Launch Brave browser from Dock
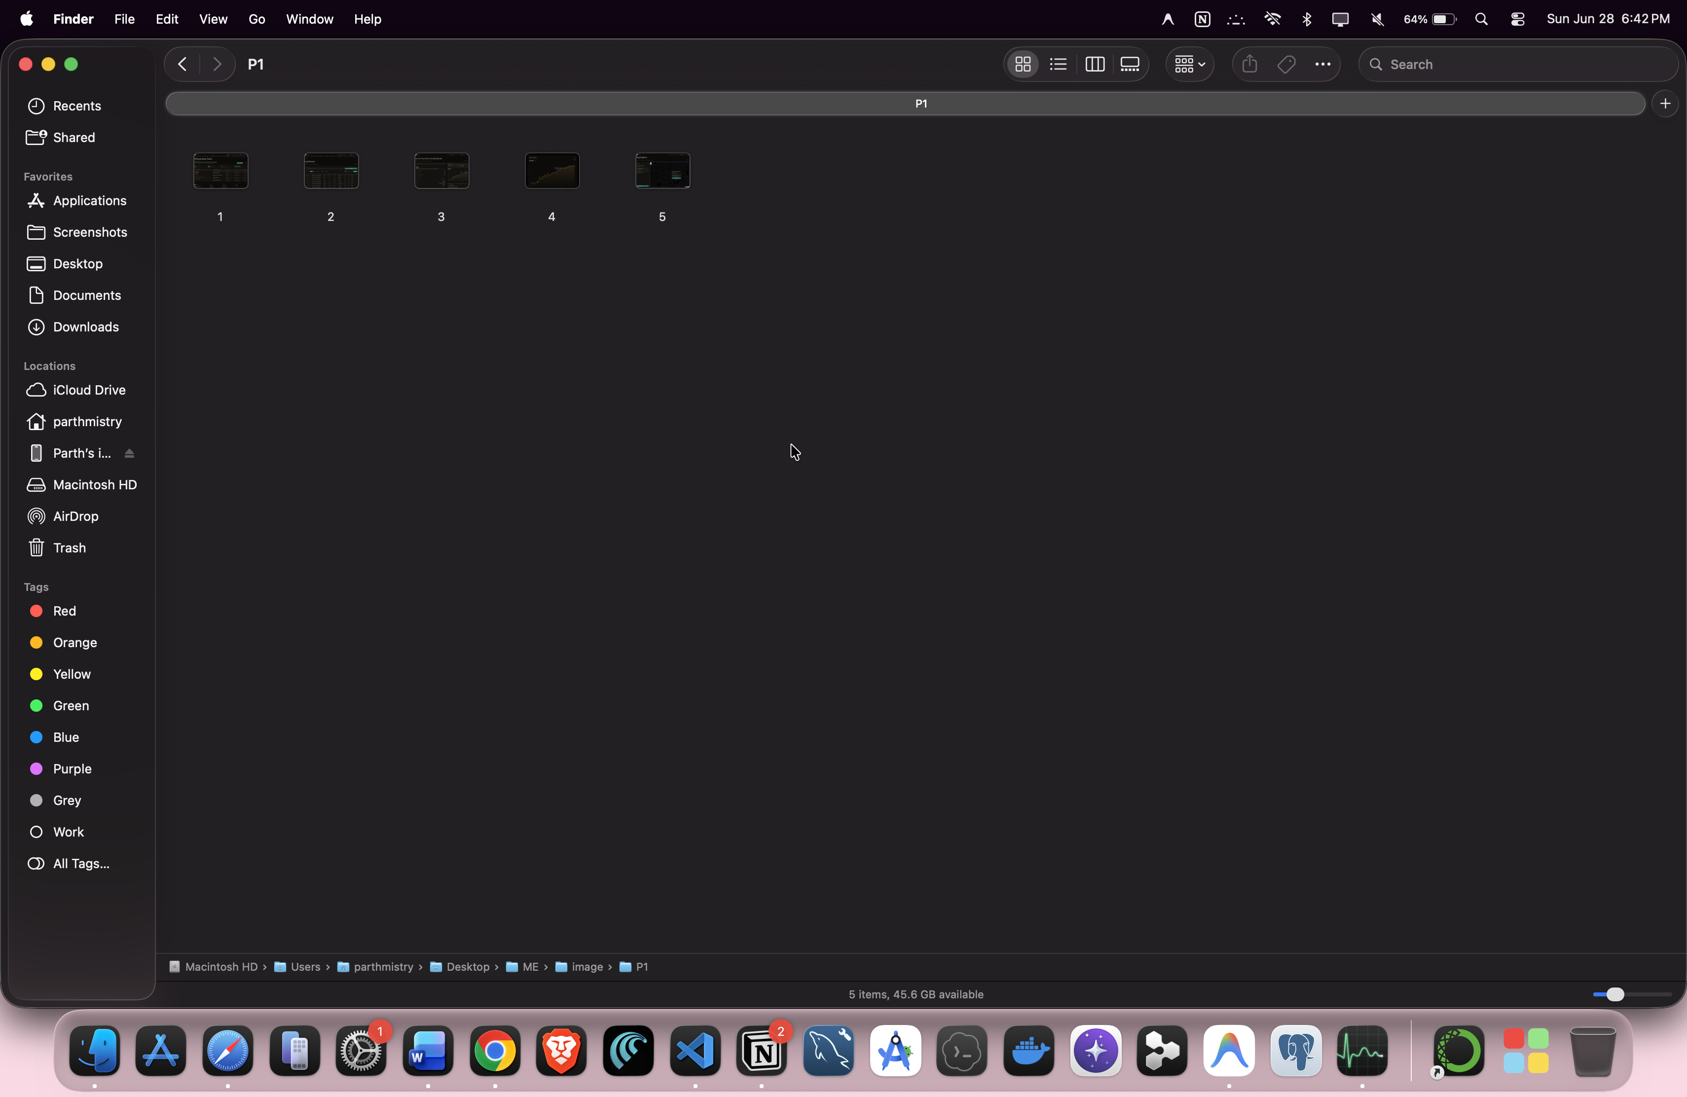Image resolution: width=1687 pixels, height=1097 pixels. tap(561, 1052)
